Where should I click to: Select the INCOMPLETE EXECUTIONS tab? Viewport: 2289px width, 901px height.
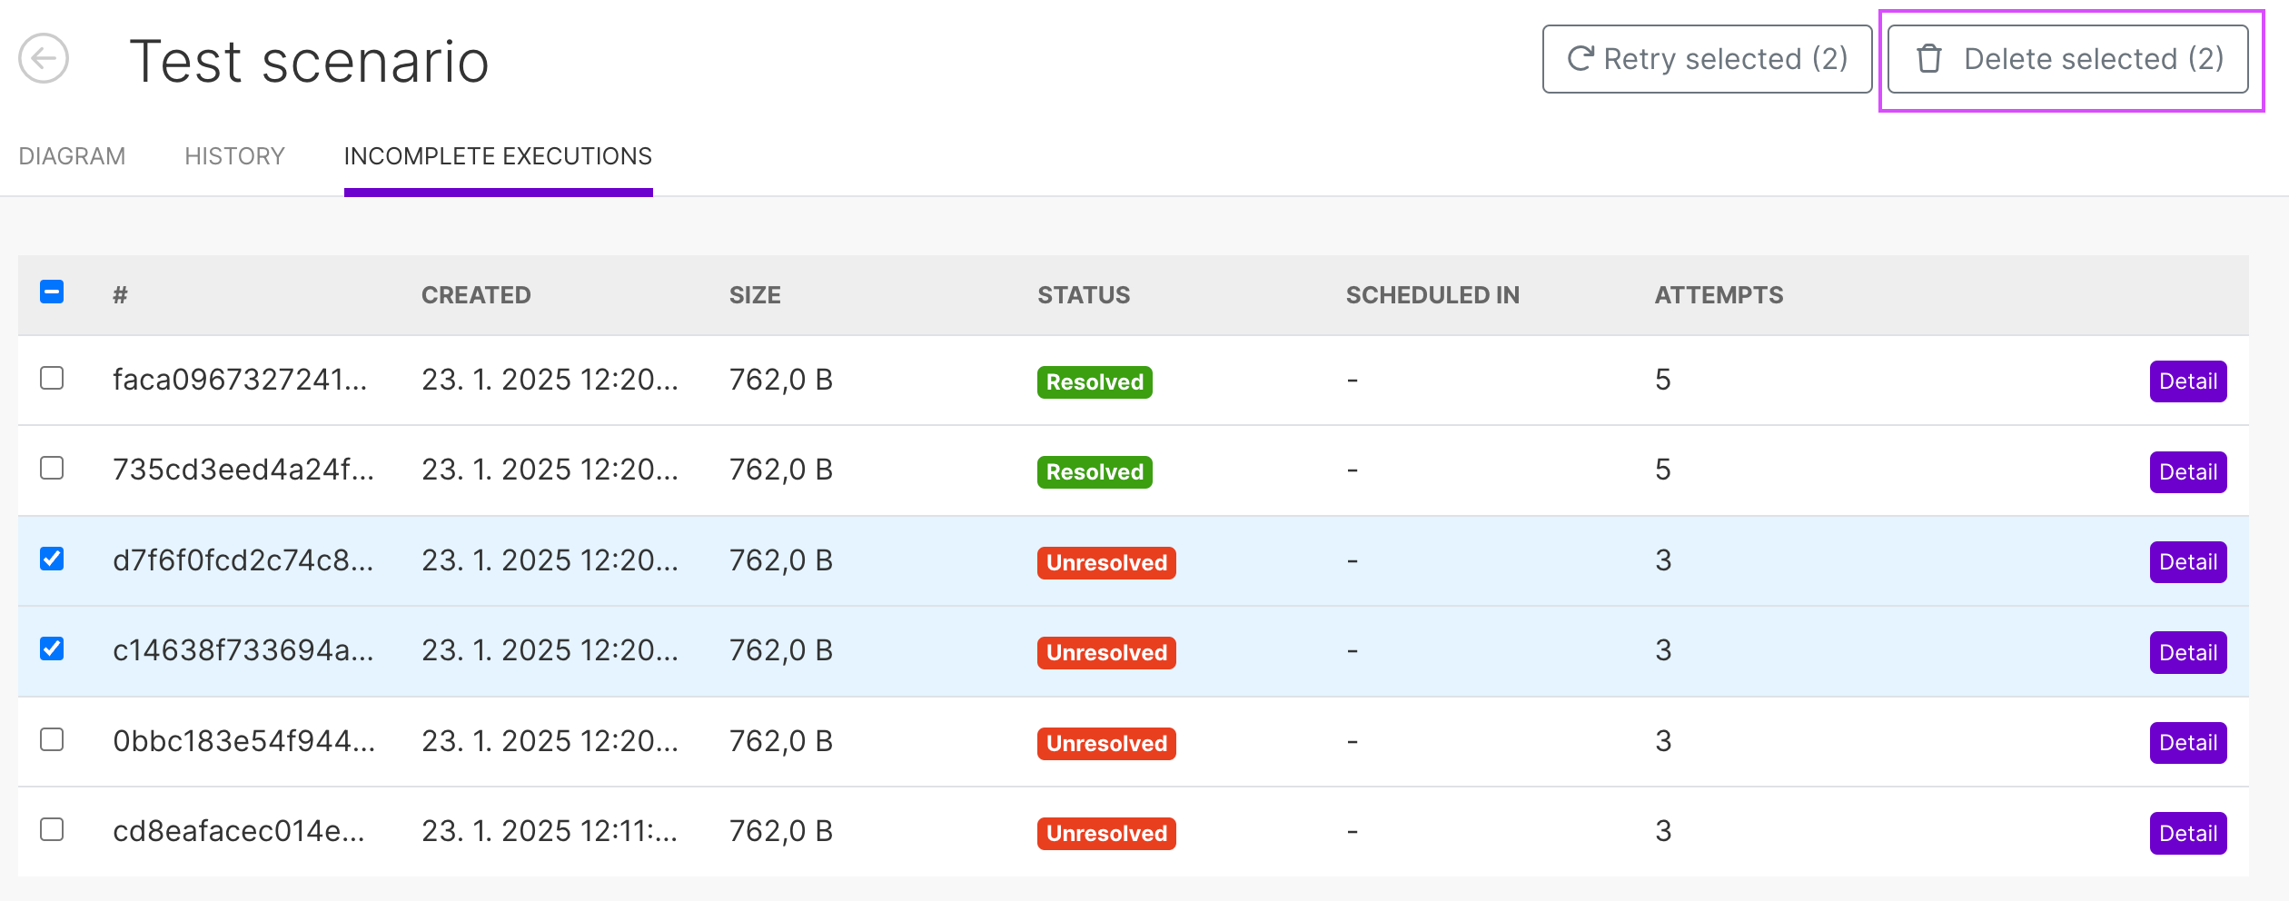(x=498, y=156)
